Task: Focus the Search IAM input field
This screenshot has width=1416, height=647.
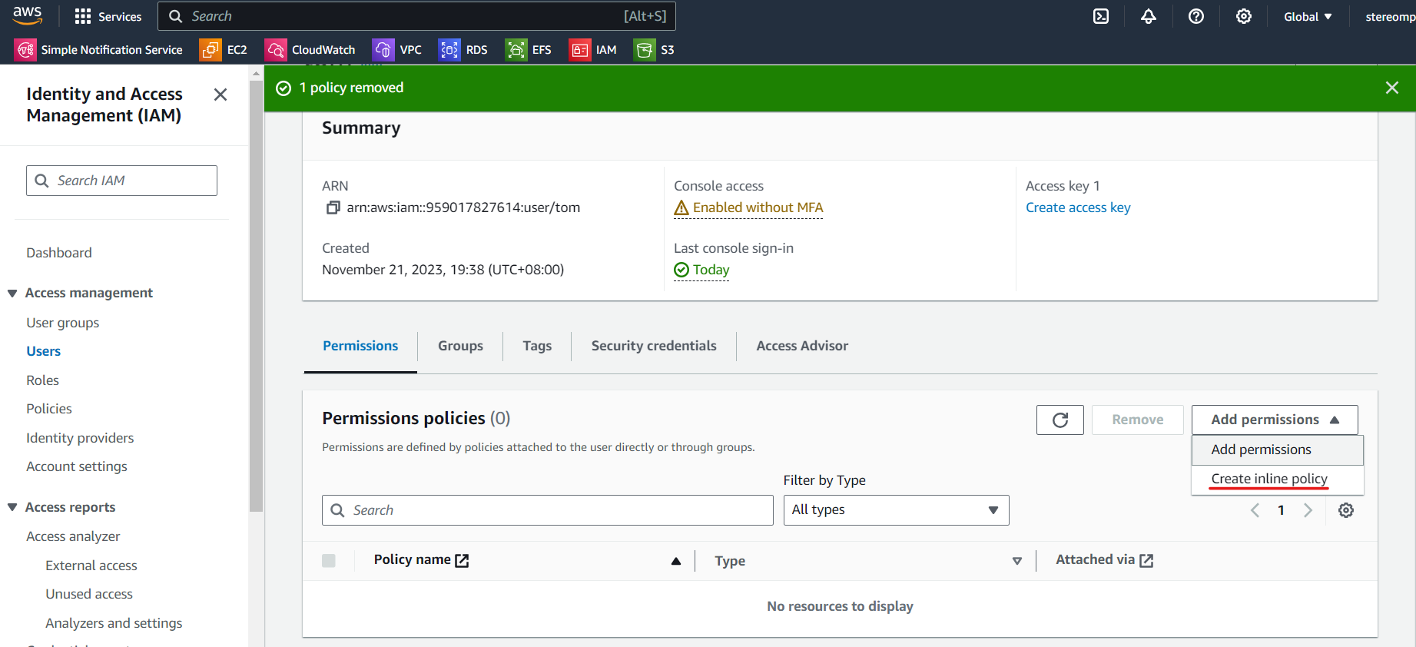Action: point(121,181)
